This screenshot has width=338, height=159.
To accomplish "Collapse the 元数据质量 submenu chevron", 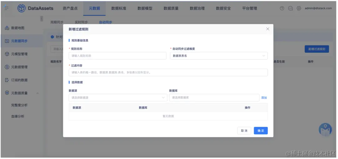I will 38,93.
